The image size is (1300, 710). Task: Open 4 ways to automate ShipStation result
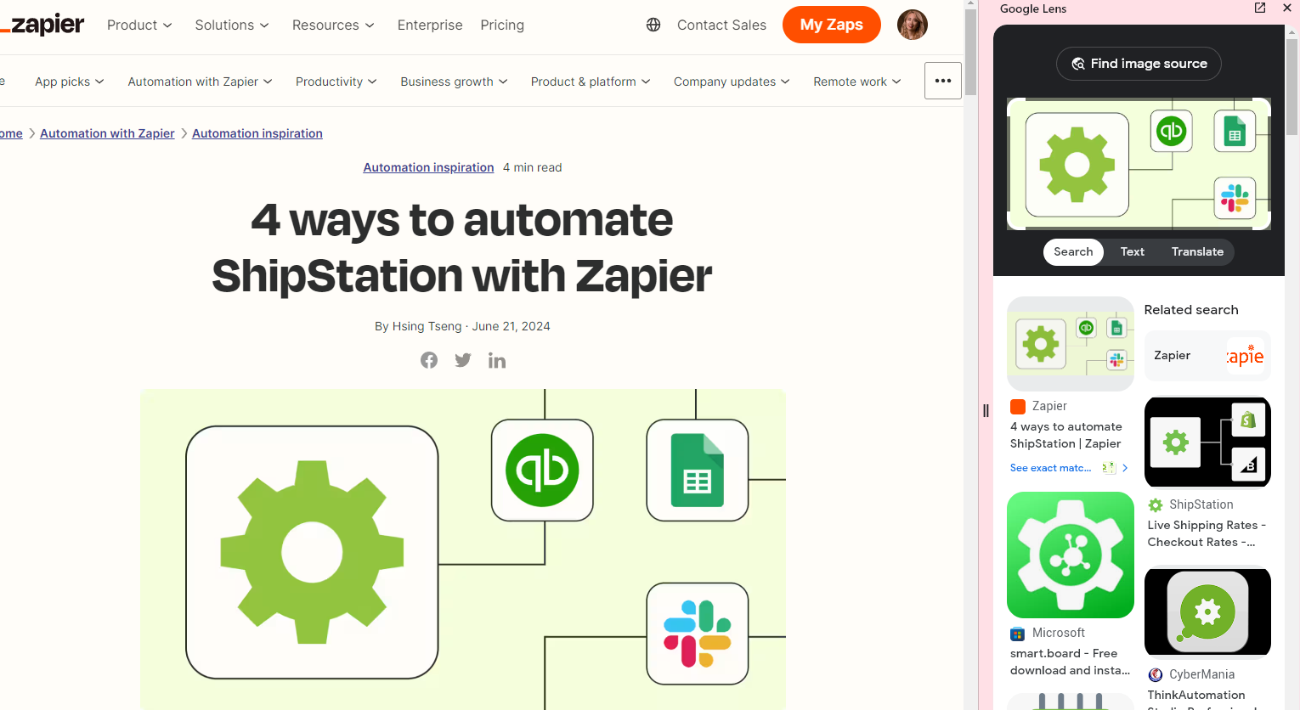1065,435
